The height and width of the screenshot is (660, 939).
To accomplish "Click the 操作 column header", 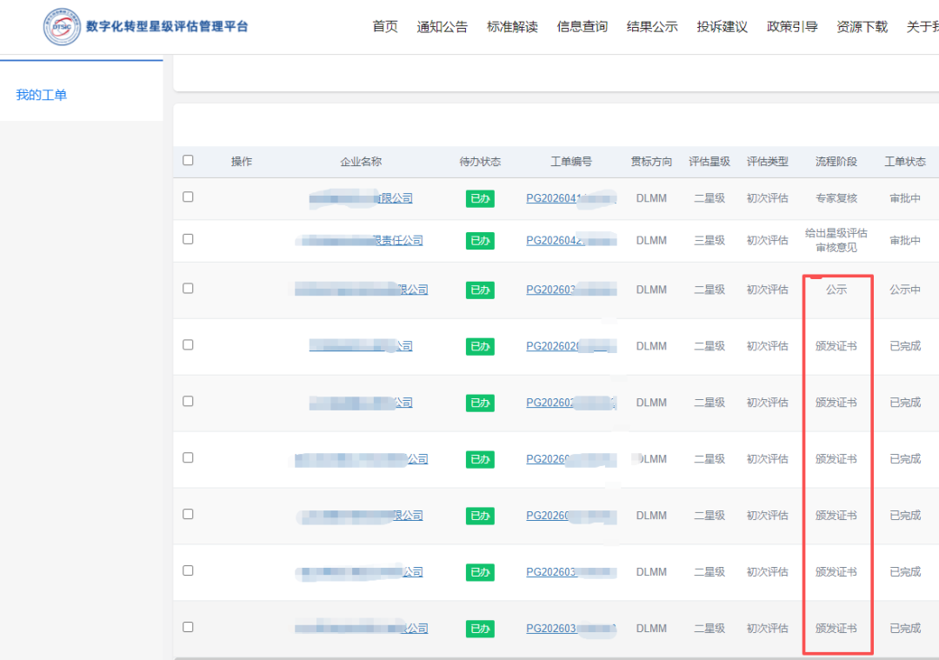I will click(242, 161).
